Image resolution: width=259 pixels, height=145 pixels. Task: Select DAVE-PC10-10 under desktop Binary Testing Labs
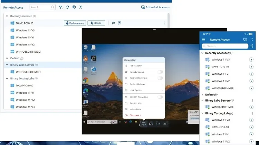25,85
